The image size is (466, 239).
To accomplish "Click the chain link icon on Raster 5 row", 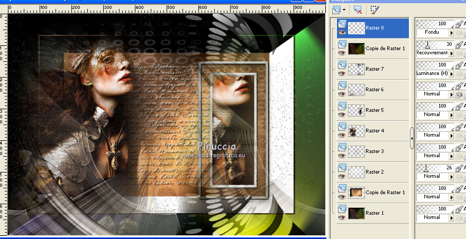I will (x=459, y=107).
